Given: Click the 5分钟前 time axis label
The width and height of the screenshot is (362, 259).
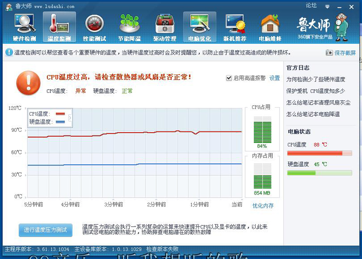Looking at the screenshot, I should (x=34, y=205).
